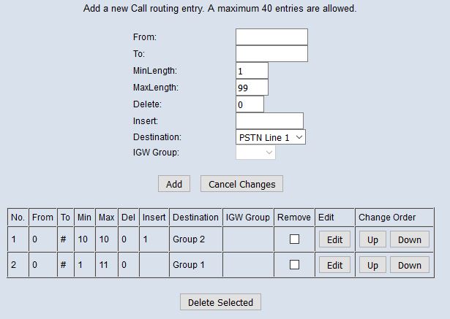Check the Remove box for entry 1

[x=294, y=239]
